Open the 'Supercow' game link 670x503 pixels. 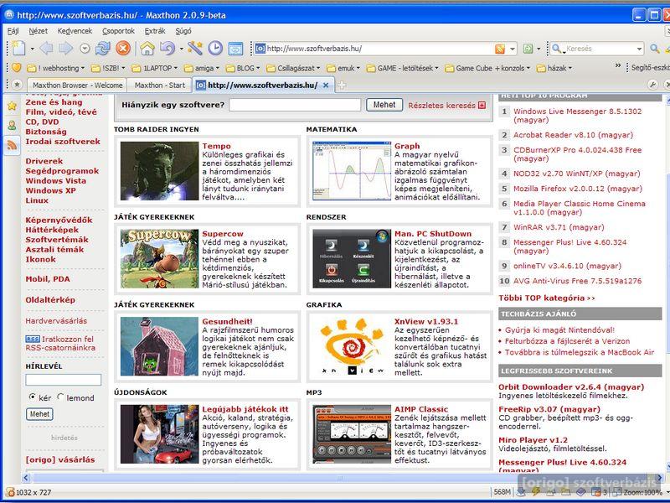(x=223, y=234)
